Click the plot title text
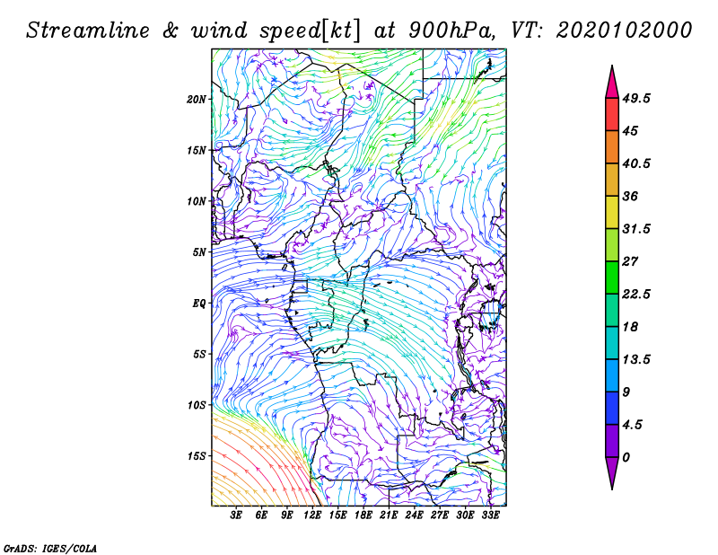The image size is (718, 555). (359, 31)
